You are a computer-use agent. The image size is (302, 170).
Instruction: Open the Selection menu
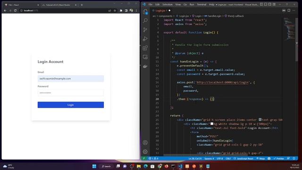tap(168, 4)
